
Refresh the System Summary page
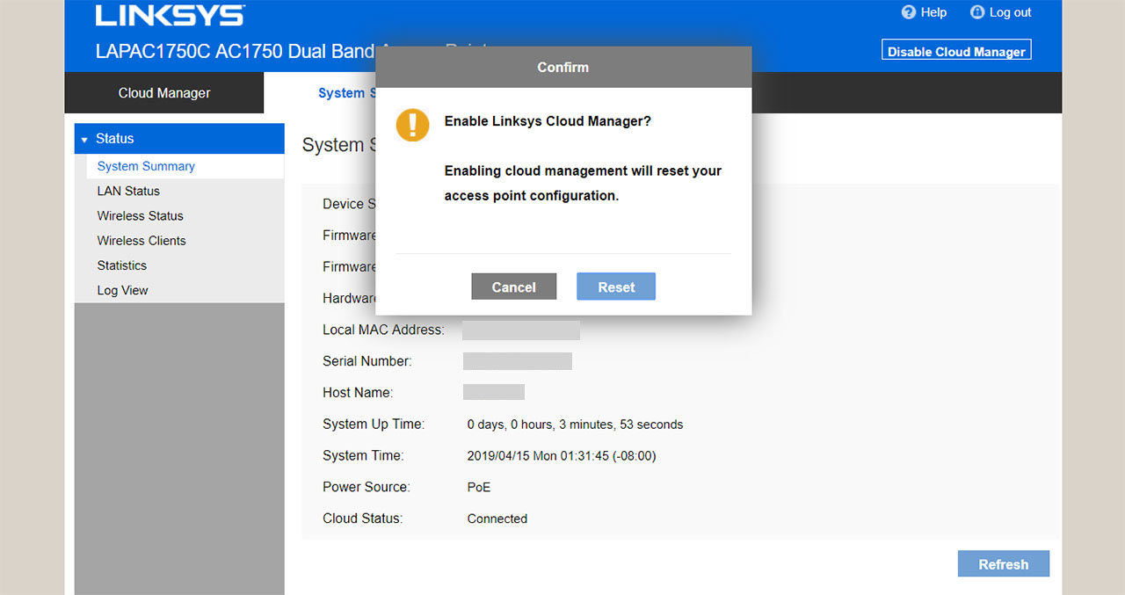tap(1004, 564)
